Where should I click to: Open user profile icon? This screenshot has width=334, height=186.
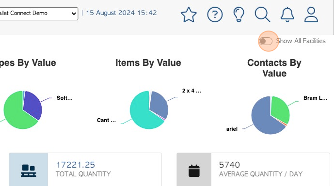[311, 15]
